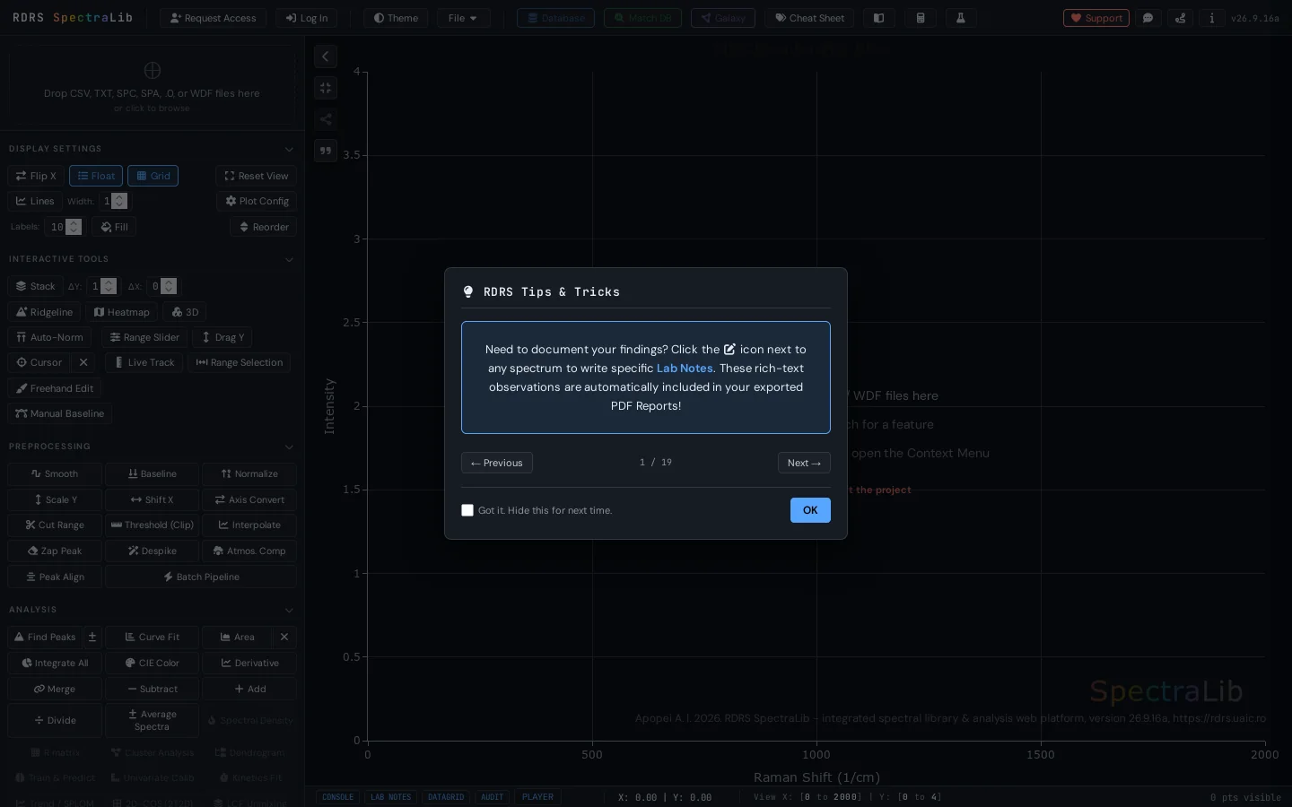The height and width of the screenshot is (807, 1292).
Task: Collapse the sidebar with the left chevron
Action: 325,56
